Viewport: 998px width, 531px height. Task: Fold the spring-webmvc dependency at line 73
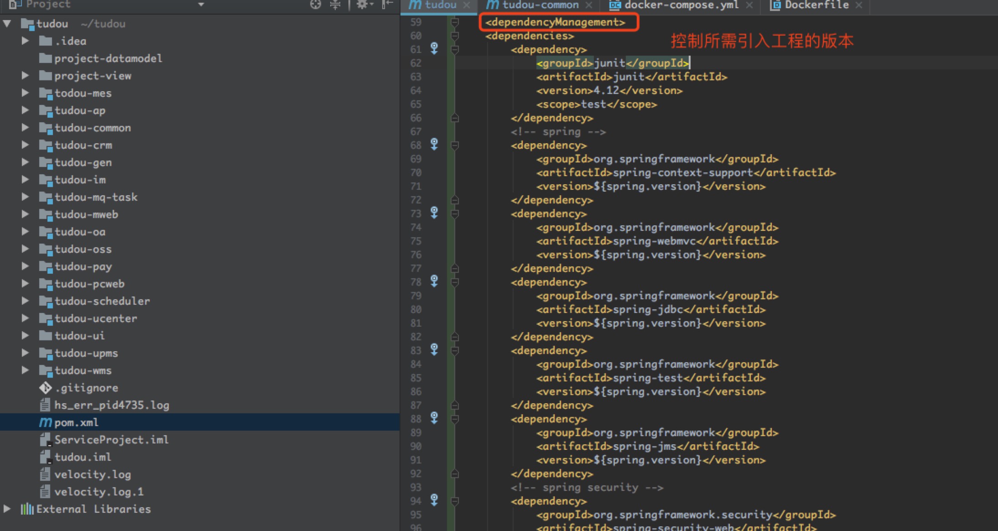coord(455,214)
